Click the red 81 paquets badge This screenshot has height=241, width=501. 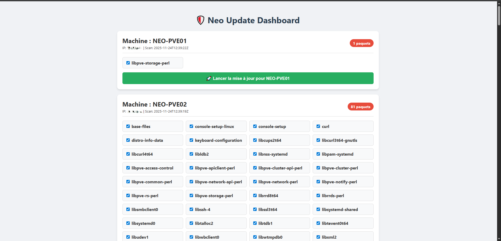pyautogui.click(x=360, y=107)
